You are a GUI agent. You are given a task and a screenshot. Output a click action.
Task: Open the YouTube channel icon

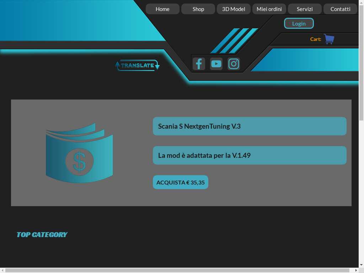[x=216, y=64]
